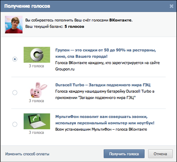Click '3 голоса' label under Groupon logo
The height and width of the screenshot is (162, 177).
(x=36, y=66)
